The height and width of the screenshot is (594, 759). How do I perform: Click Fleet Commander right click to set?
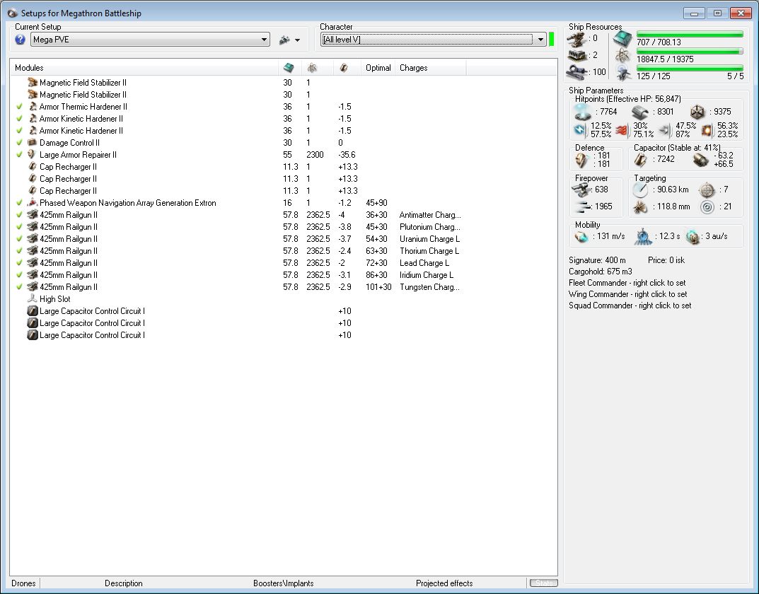pyautogui.click(x=627, y=283)
